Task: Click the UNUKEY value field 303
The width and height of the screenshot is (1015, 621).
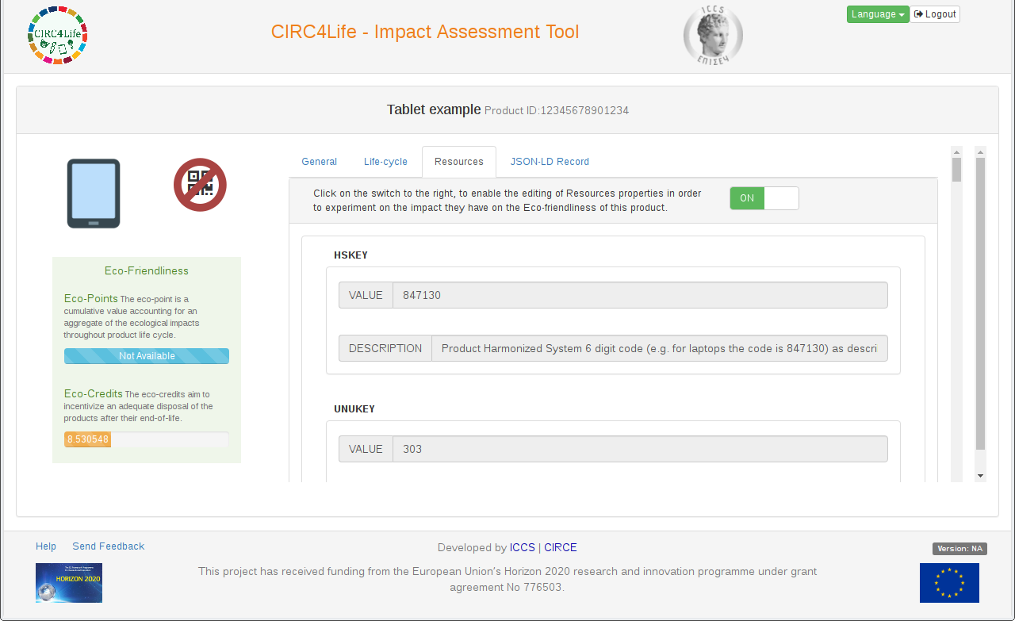Action: tap(640, 449)
